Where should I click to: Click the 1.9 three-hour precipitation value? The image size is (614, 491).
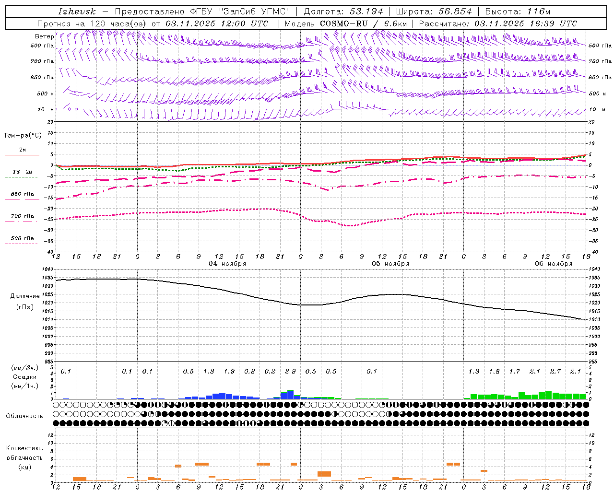coord(229,371)
